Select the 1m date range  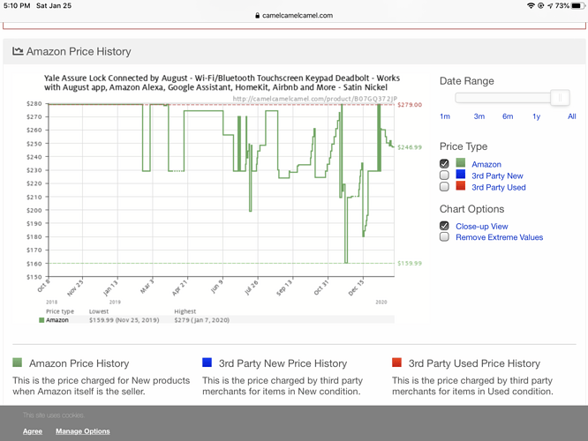click(x=445, y=116)
